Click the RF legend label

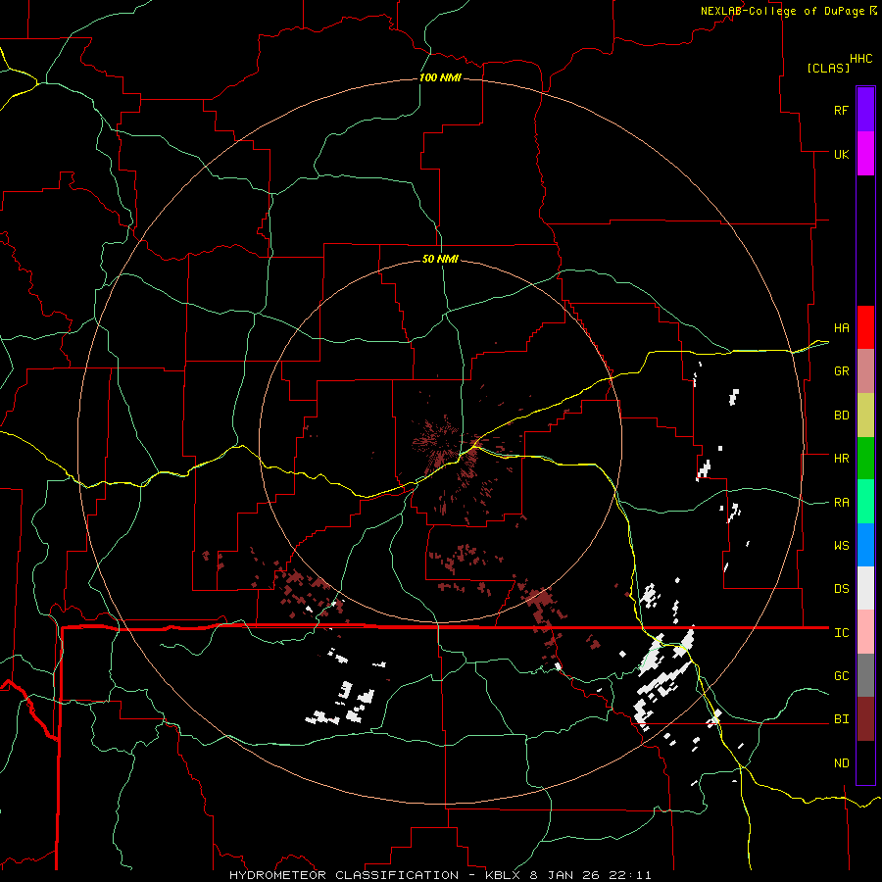[x=841, y=110]
